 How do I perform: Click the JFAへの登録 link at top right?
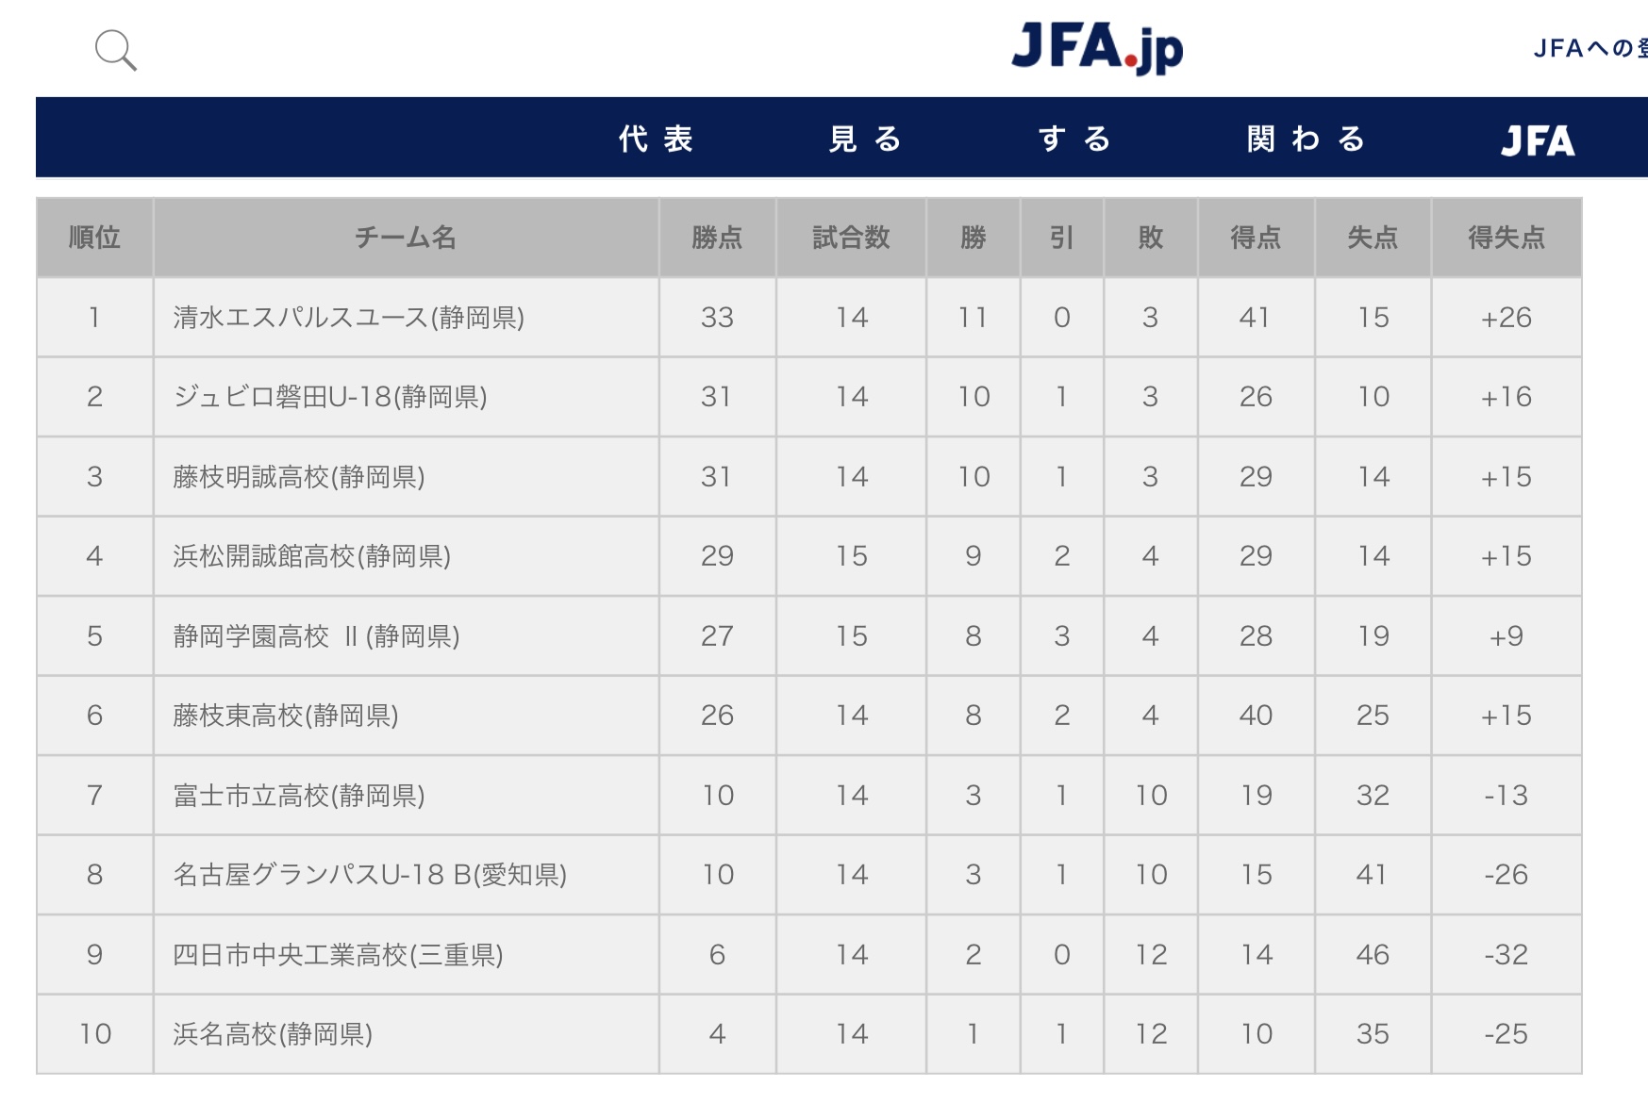pyautogui.click(x=1590, y=48)
